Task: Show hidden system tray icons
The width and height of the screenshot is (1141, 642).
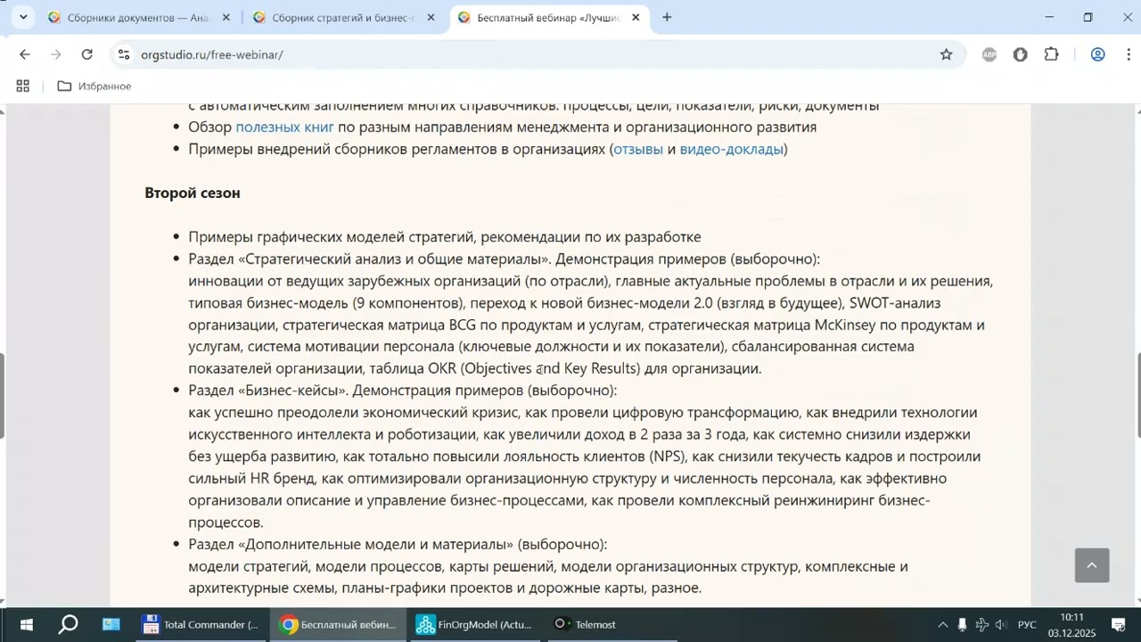Action: 942,624
